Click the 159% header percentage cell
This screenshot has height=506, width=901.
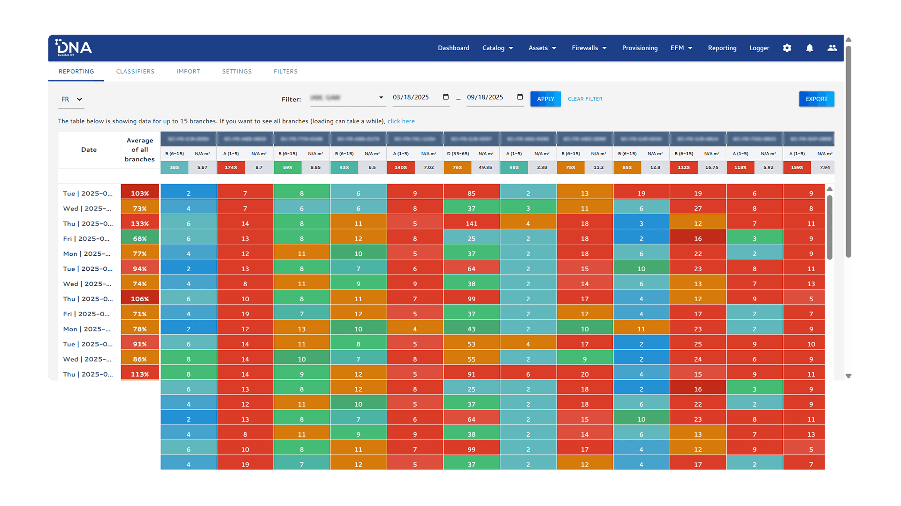click(797, 167)
